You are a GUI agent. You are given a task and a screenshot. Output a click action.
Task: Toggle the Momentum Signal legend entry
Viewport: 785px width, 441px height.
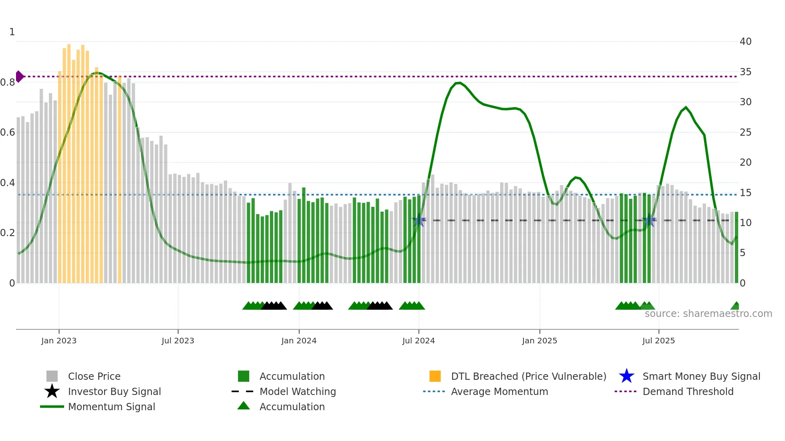111,407
